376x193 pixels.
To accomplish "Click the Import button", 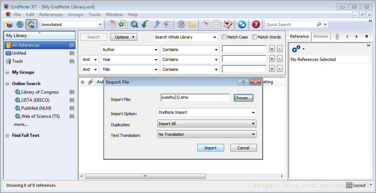I will 211,148.
